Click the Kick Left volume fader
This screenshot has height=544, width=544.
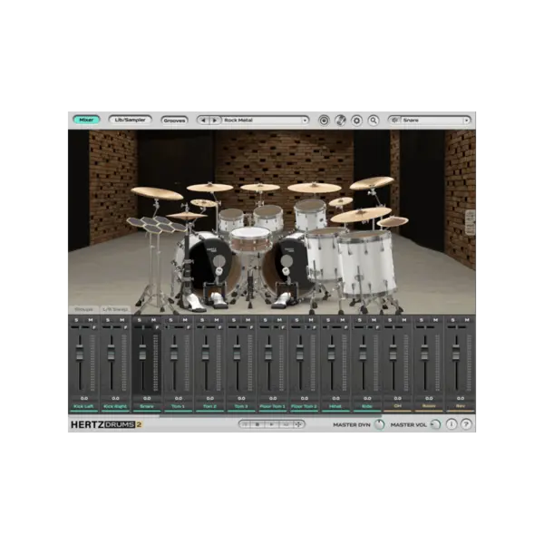click(x=80, y=354)
